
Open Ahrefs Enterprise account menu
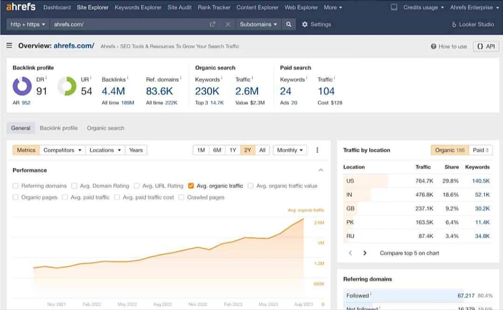point(475,7)
